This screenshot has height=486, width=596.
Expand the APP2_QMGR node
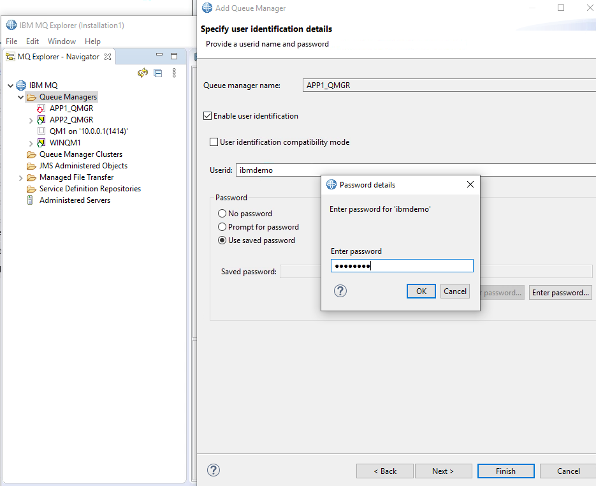(31, 121)
